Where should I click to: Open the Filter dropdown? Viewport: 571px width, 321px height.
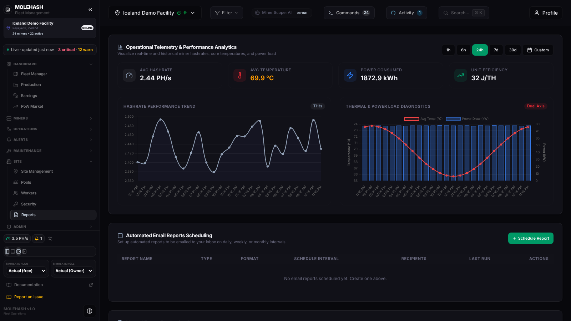(x=226, y=13)
